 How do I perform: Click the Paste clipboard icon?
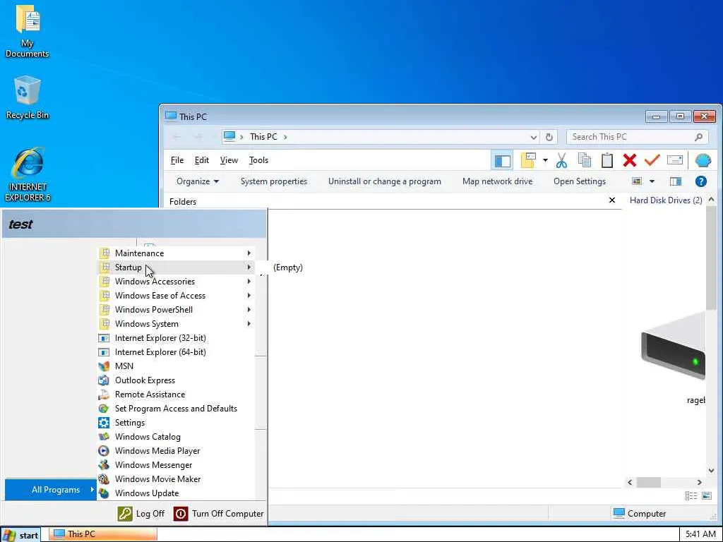click(x=607, y=160)
